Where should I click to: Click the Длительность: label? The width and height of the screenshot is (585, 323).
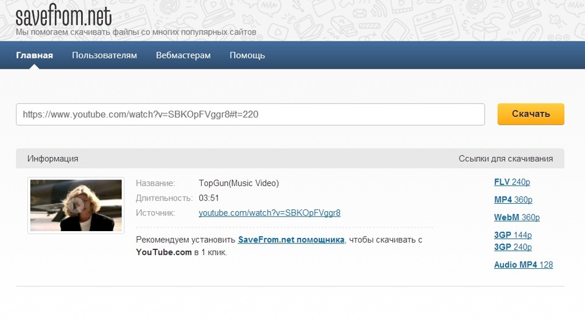coord(164,198)
